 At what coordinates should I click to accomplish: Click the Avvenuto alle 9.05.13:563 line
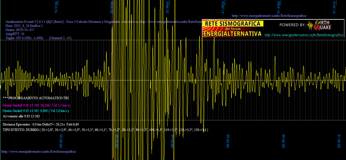click(21, 116)
